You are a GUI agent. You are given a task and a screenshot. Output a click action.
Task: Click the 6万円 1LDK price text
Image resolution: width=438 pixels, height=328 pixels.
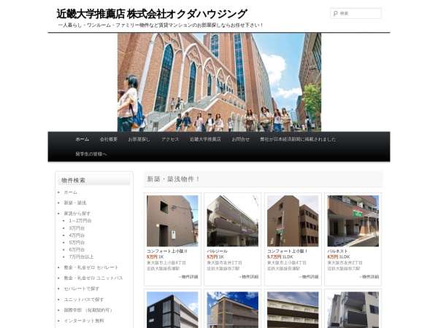tap(339, 257)
